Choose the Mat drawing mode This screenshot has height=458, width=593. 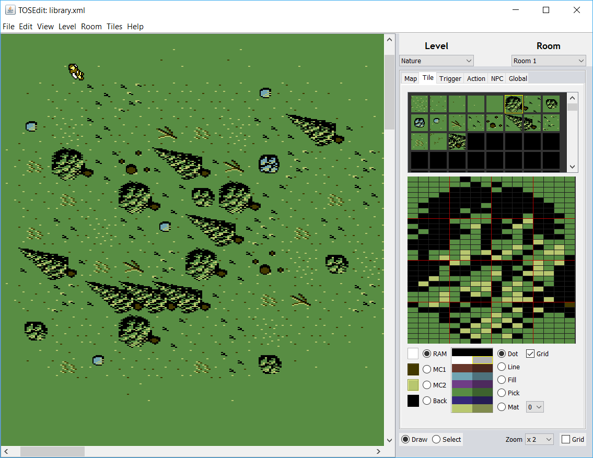pyautogui.click(x=502, y=407)
